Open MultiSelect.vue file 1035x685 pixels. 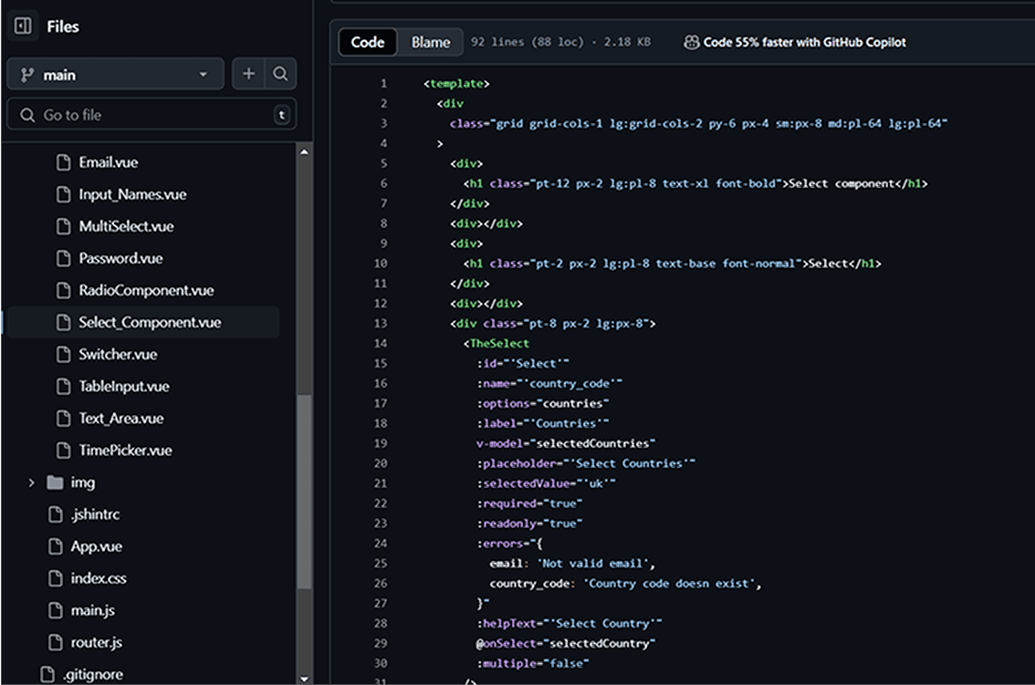coord(126,226)
